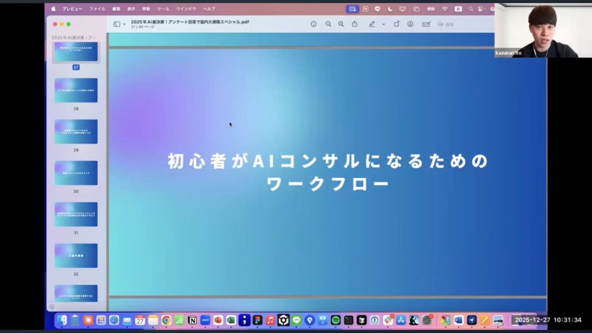Select page 31 thumbnail in sidebar

pos(76,214)
